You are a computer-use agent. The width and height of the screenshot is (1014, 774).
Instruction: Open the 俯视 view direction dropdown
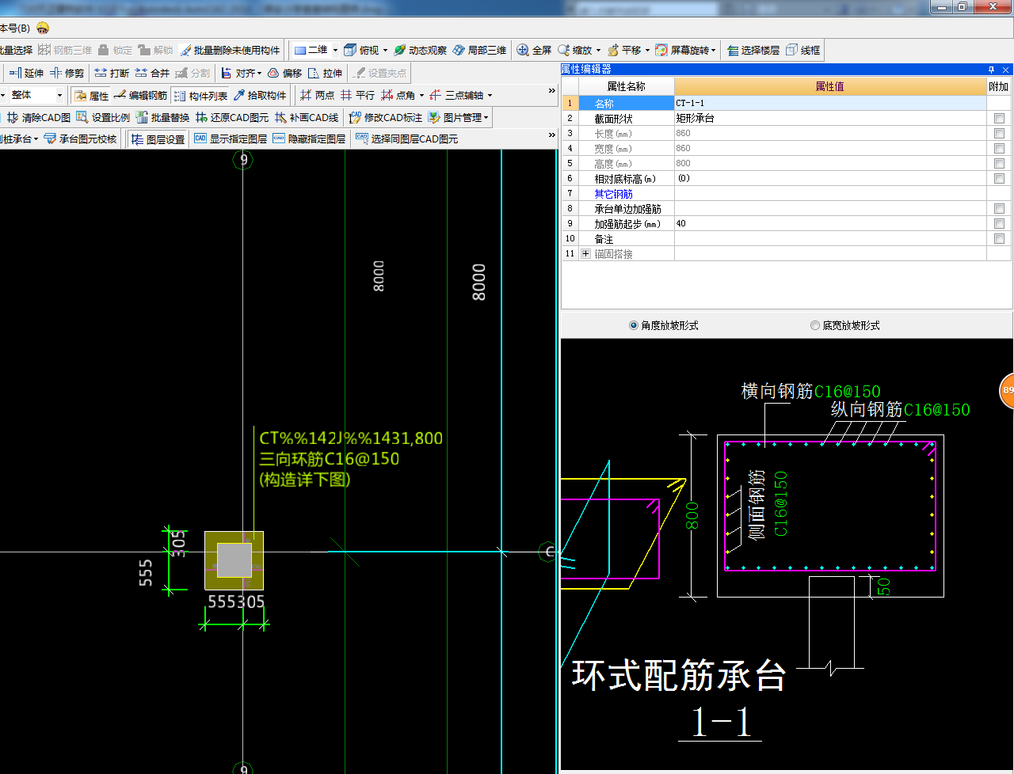(x=386, y=50)
